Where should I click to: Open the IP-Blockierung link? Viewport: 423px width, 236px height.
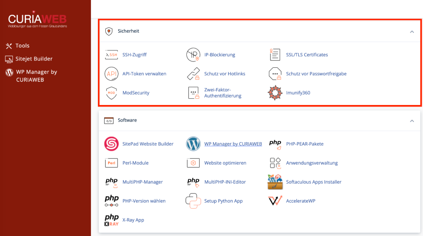click(x=220, y=55)
